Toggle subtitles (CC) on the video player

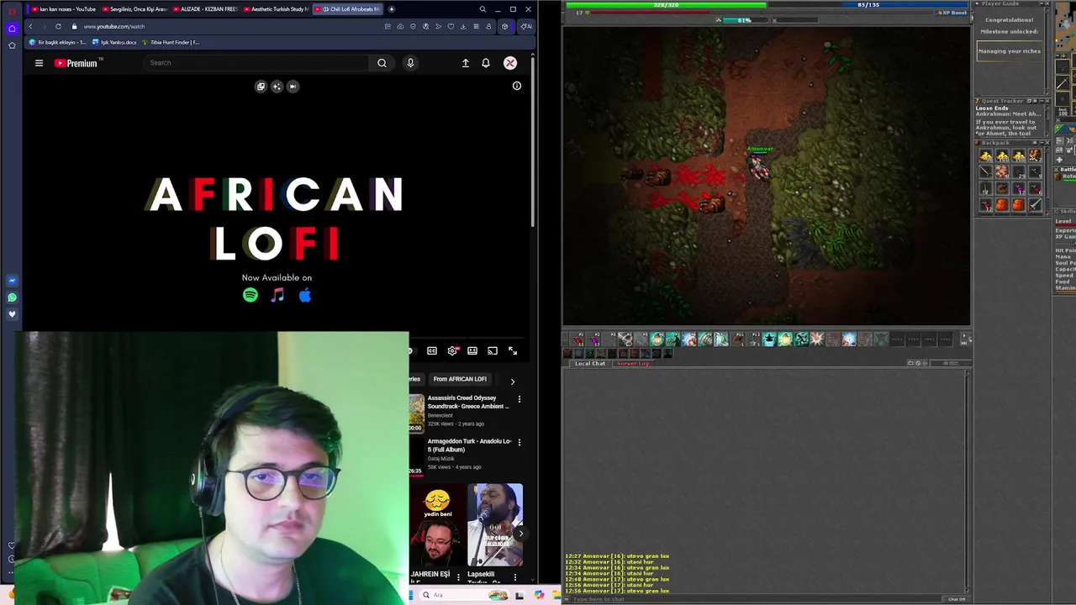coord(432,350)
